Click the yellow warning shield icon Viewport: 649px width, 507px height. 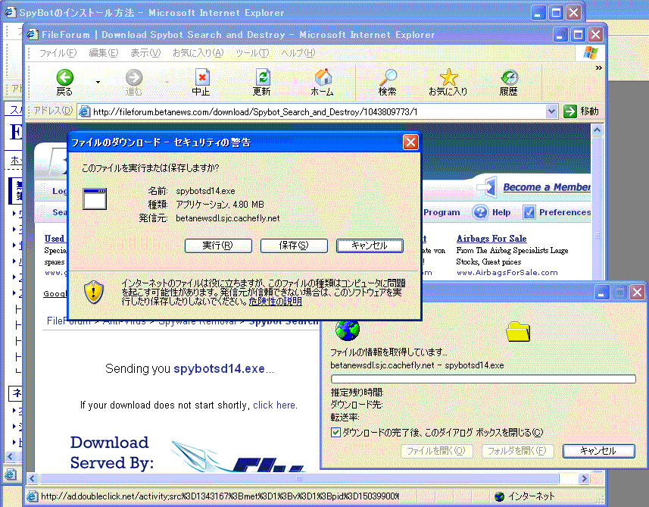click(x=94, y=292)
